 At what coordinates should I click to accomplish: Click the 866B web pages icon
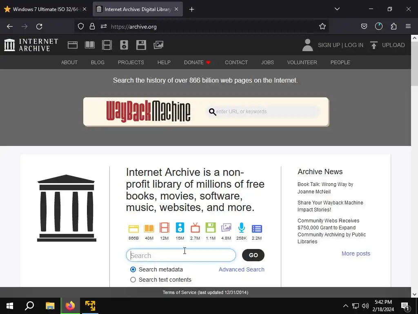pos(133,229)
